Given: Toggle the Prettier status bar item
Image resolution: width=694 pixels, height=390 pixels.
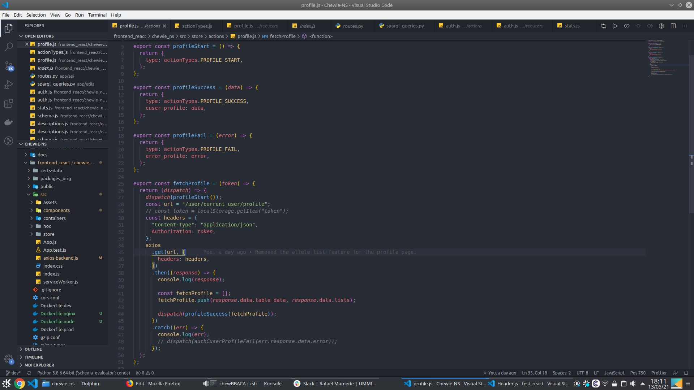Looking at the screenshot, I should [x=659, y=373].
